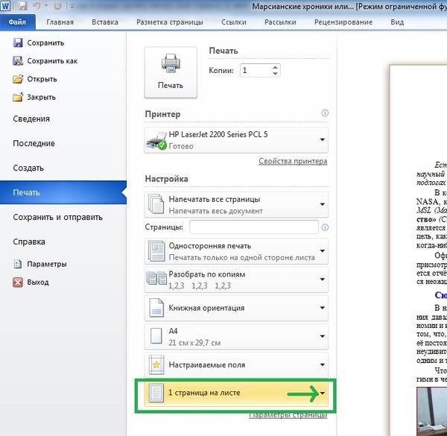Expand the Напечатать все страницы dropdown
This screenshot has height=436, width=447.
pyautogui.click(x=236, y=205)
